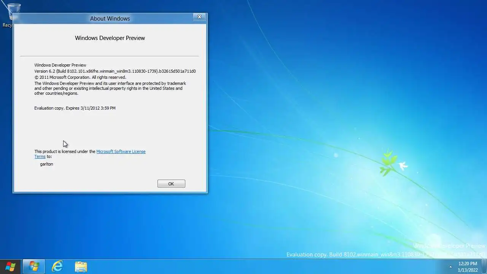Click the licensed user name 'garlton'
The height and width of the screenshot is (274, 487).
pos(46,164)
